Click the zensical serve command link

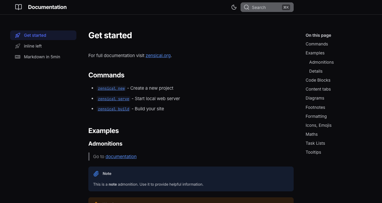click(x=113, y=99)
